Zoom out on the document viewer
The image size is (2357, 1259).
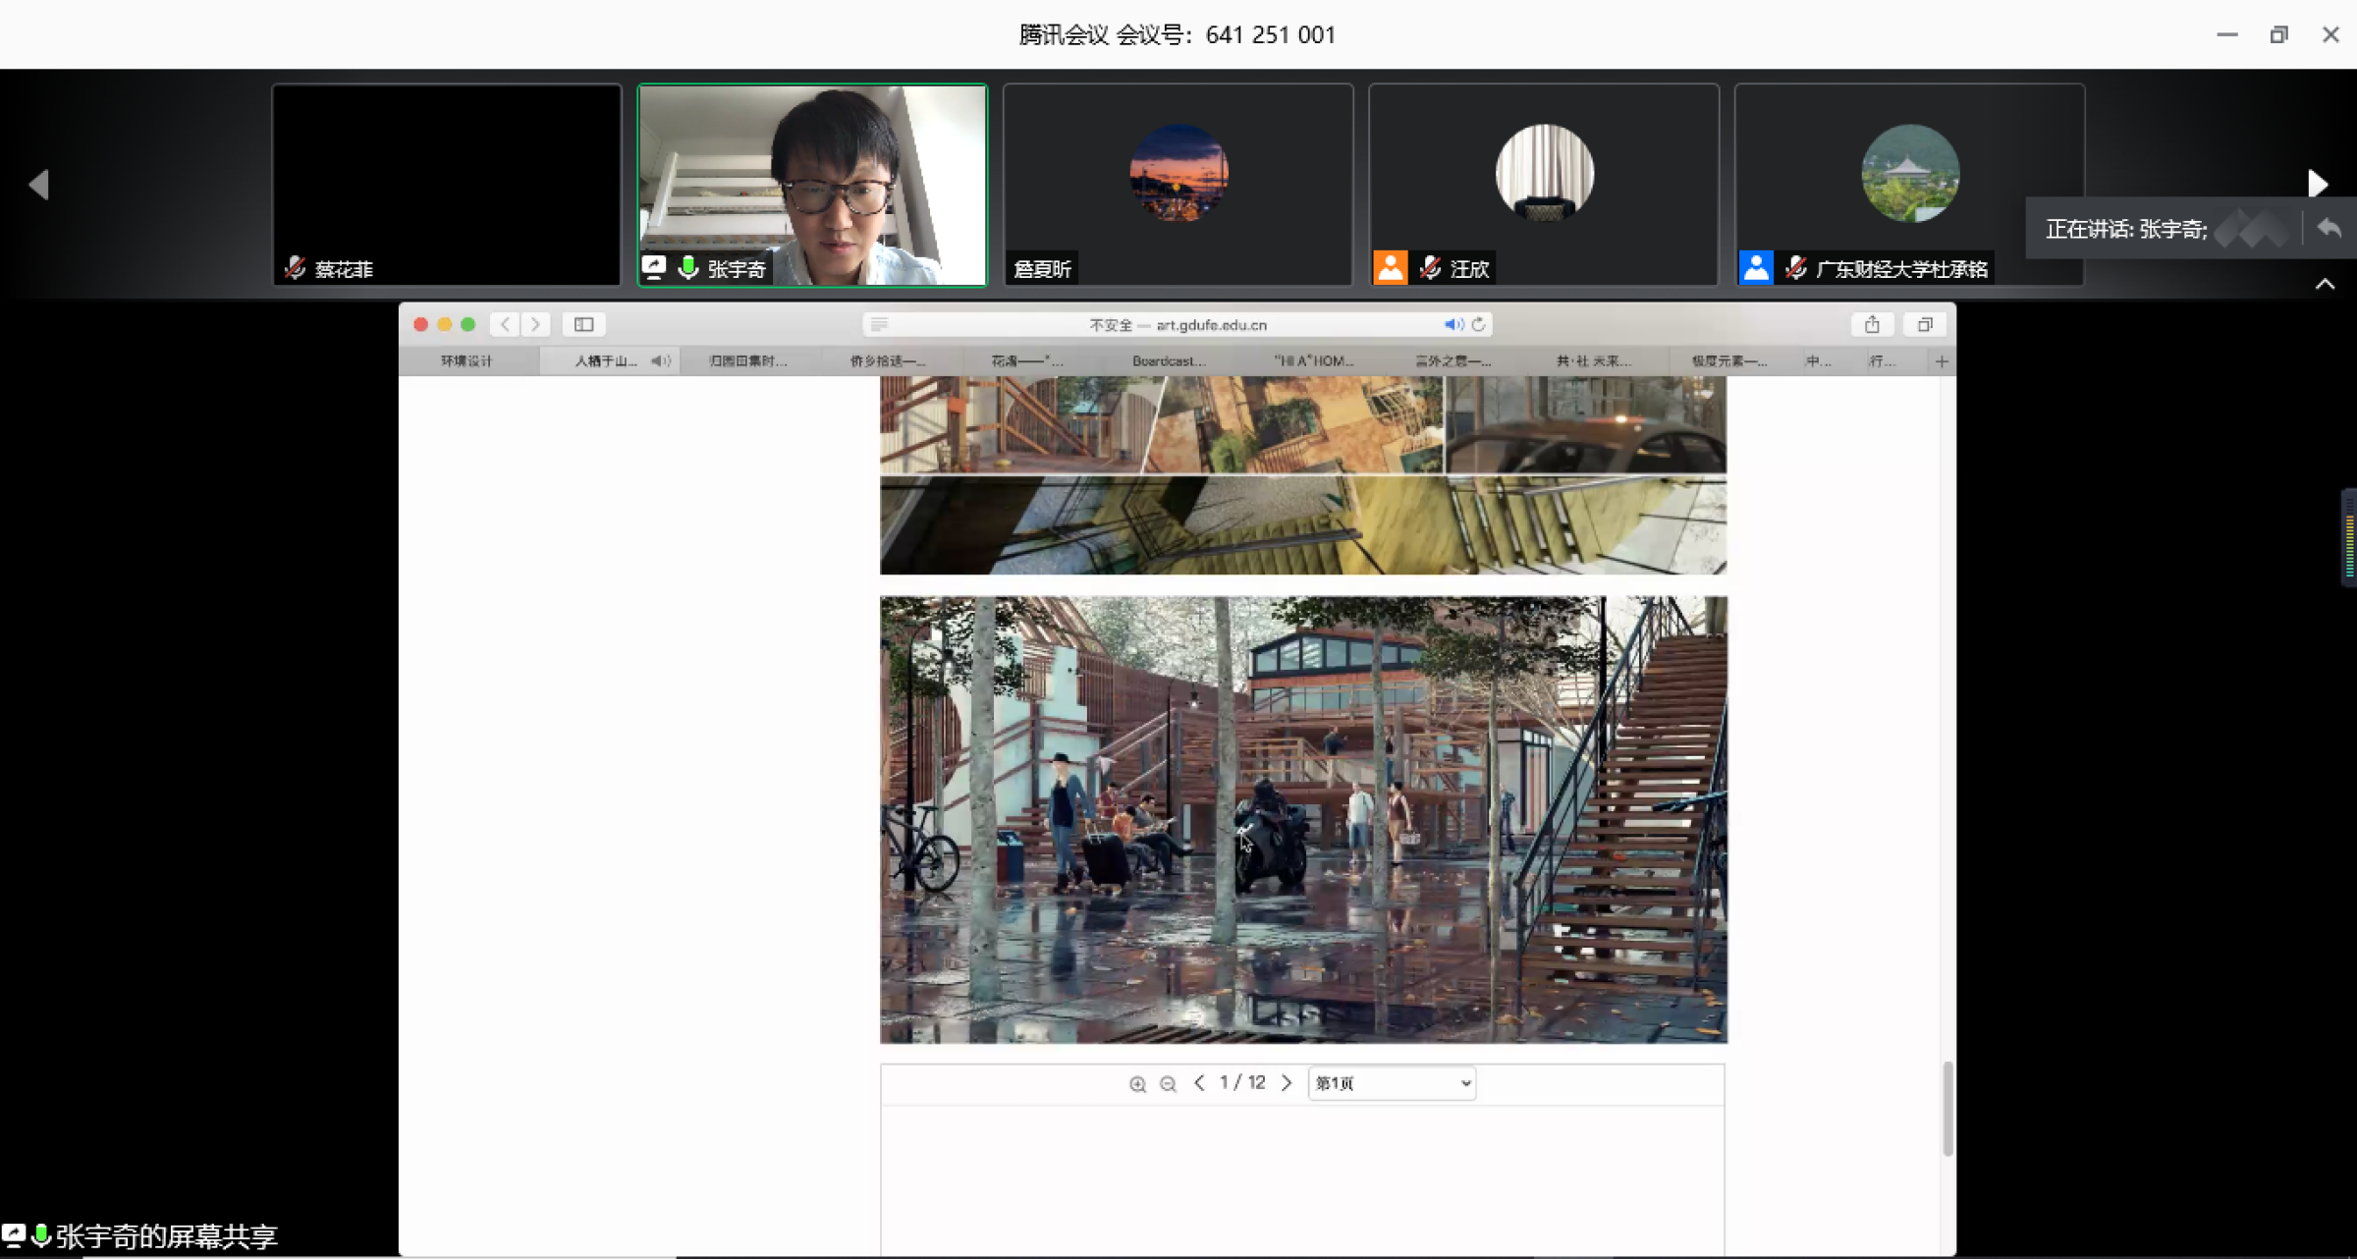[x=1168, y=1084]
